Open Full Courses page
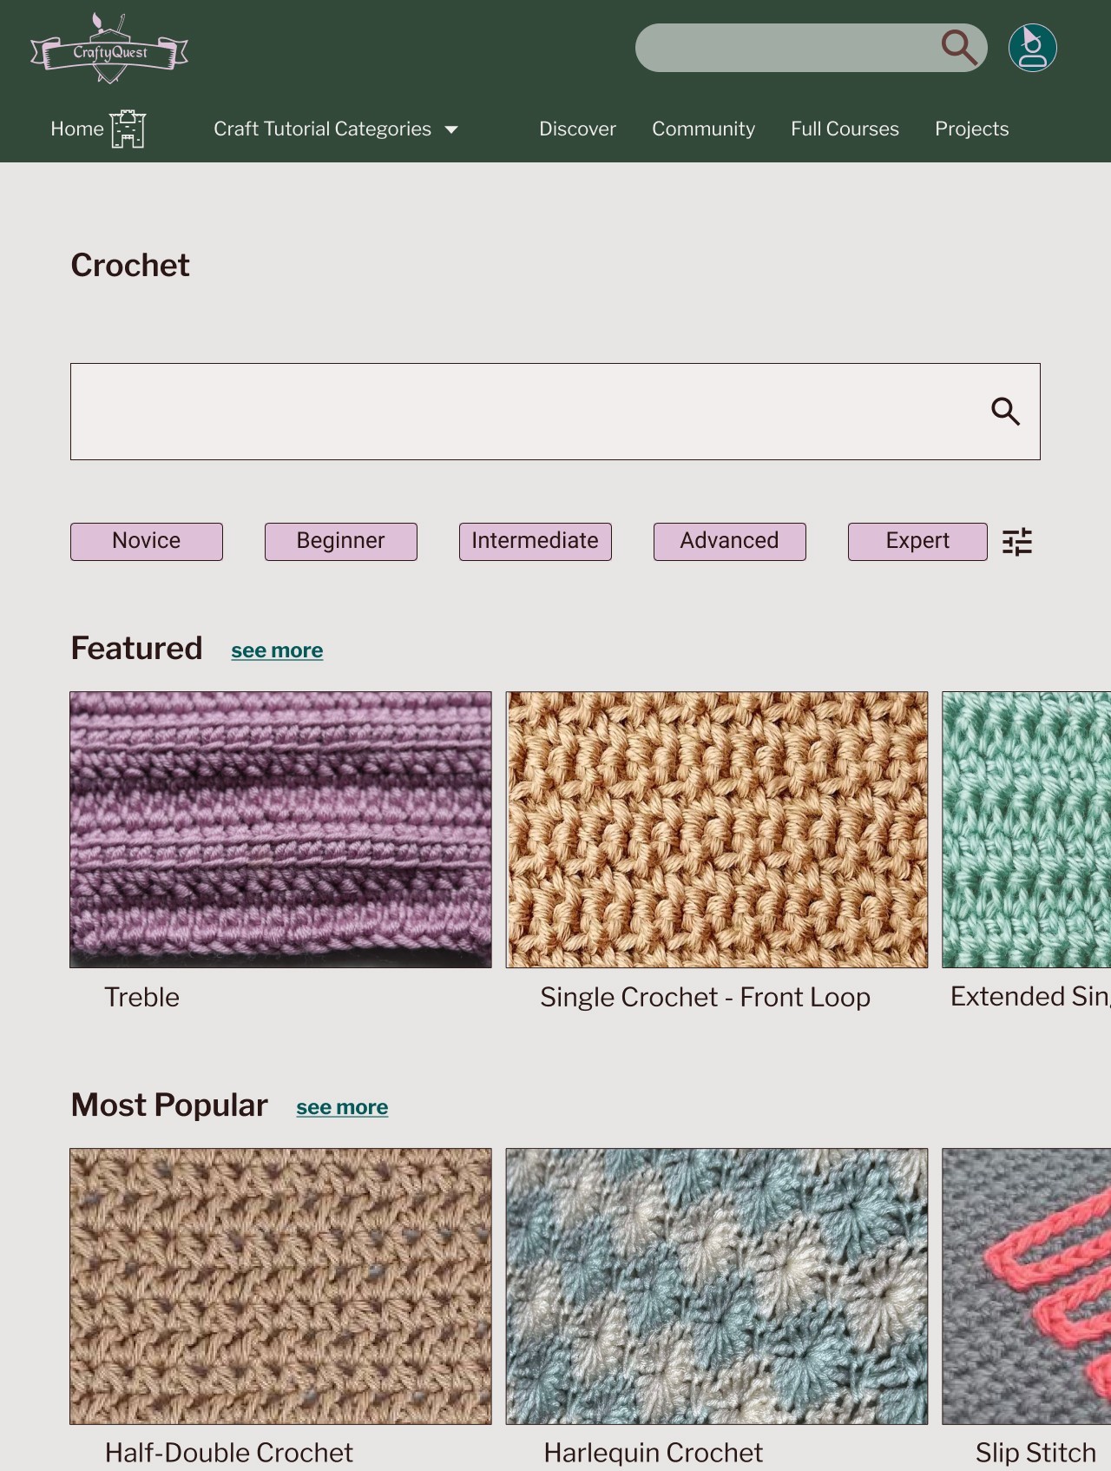1111x1471 pixels. coord(845,129)
